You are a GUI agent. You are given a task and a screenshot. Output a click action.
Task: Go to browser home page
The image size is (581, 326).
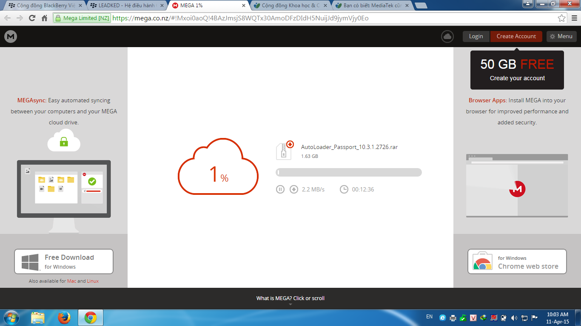(44, 18)
